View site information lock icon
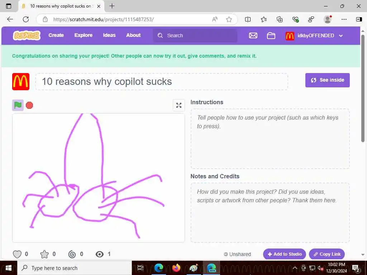The height and width of the screenshot is (275, 367). tap(45, 19)
